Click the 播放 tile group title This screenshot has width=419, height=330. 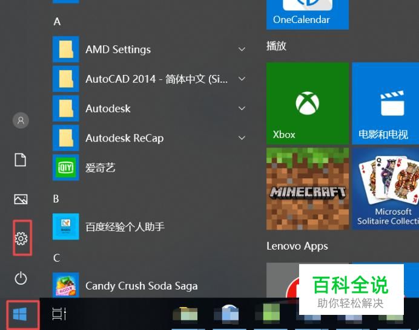[x=276, y=46]
